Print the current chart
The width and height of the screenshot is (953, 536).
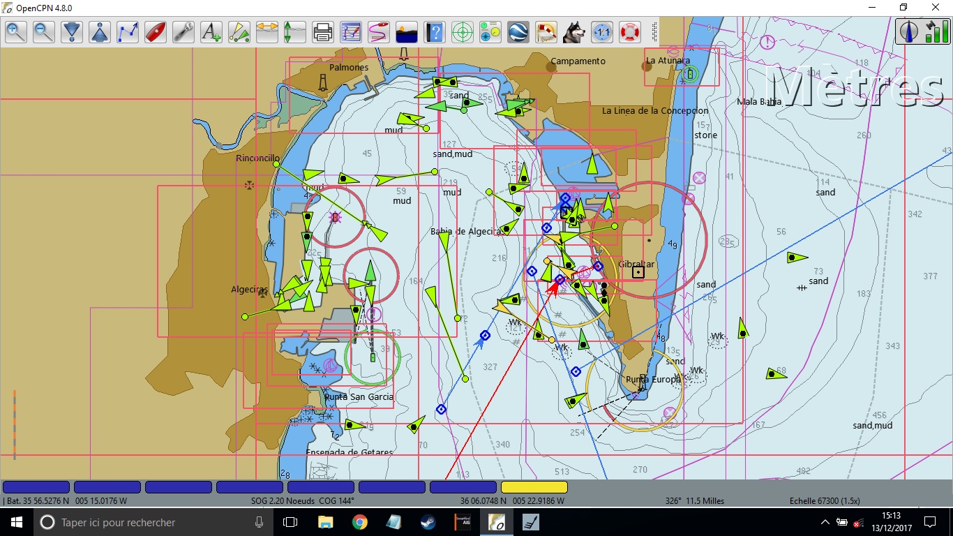click(x=322, y=31)
